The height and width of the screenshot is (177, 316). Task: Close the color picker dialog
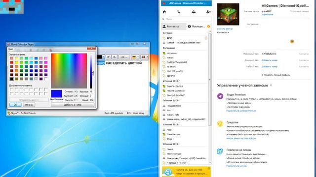91,49
